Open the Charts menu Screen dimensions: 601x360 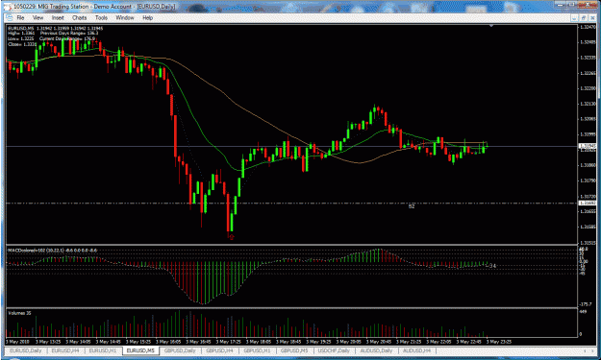[x=80, y=17]
